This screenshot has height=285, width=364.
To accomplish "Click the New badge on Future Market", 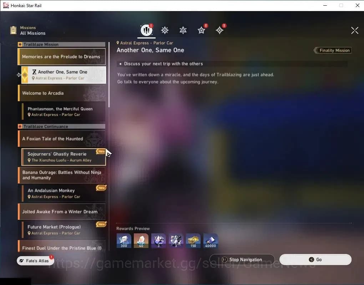I will [101, 224].
